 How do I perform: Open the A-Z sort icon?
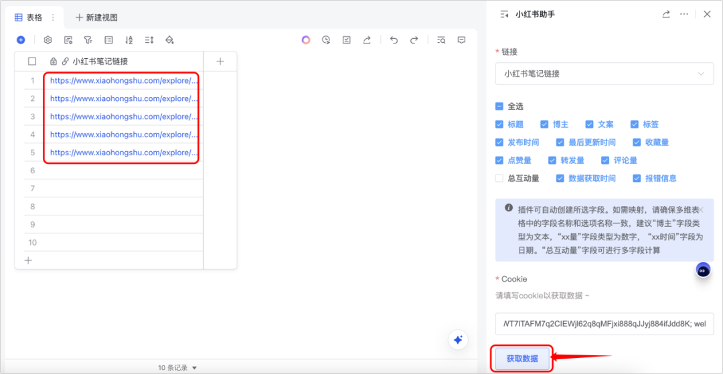129,40
